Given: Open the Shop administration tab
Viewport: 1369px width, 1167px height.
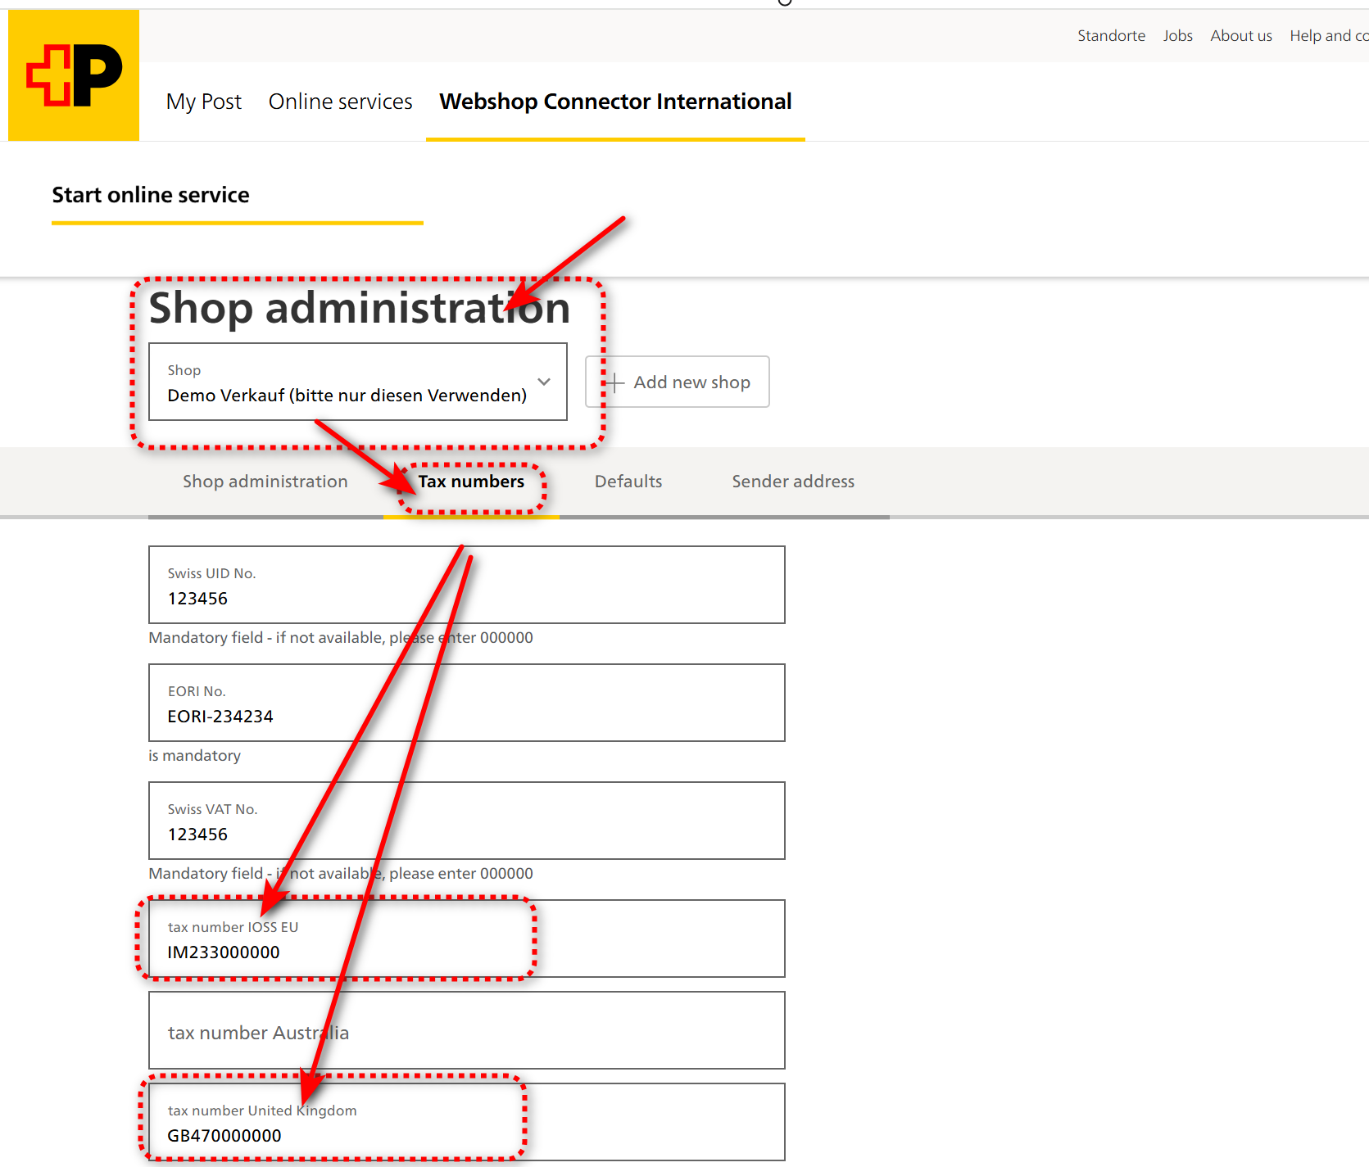Looking at the screenshot, I should click(x=265, y=482).
